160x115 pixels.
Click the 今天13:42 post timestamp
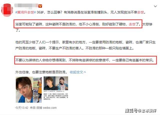22,108
